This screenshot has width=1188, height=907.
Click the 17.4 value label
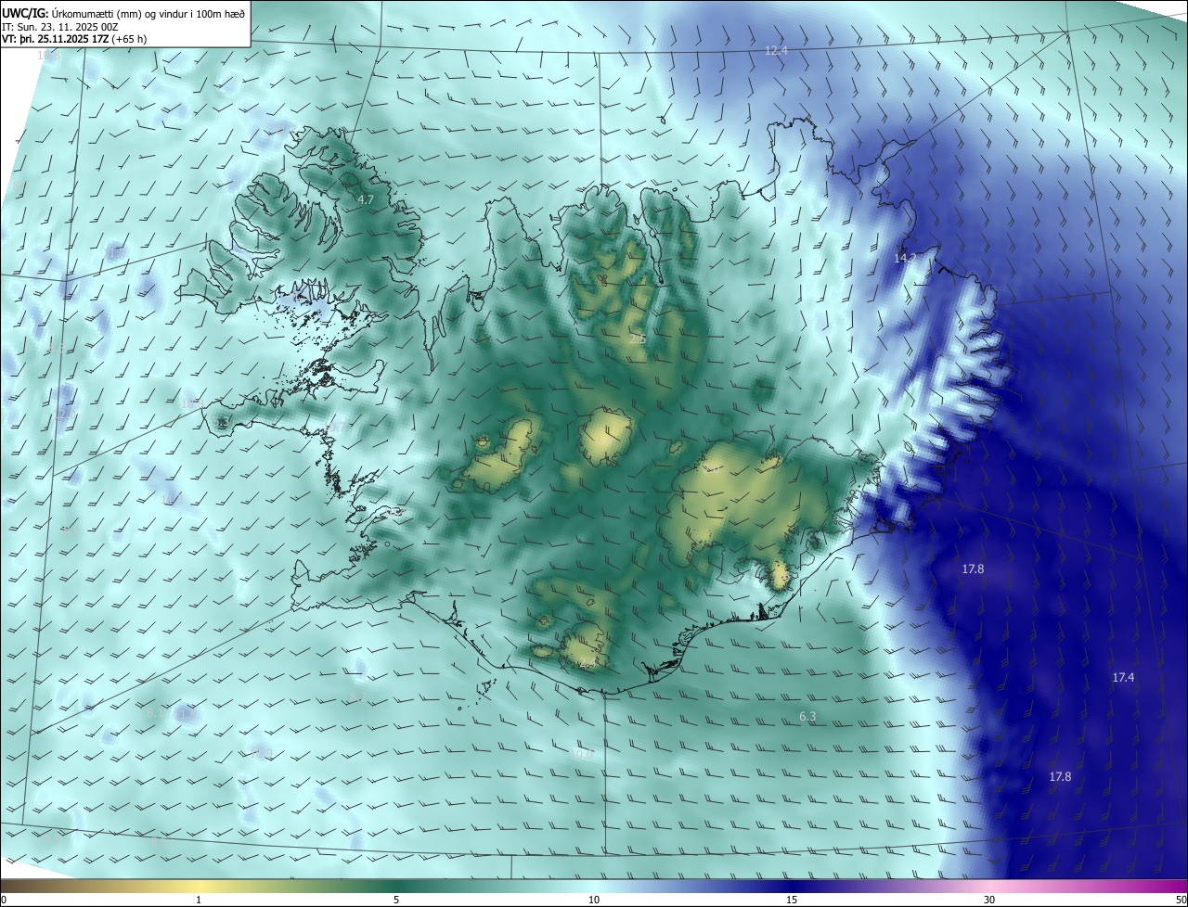[1123, 678]
